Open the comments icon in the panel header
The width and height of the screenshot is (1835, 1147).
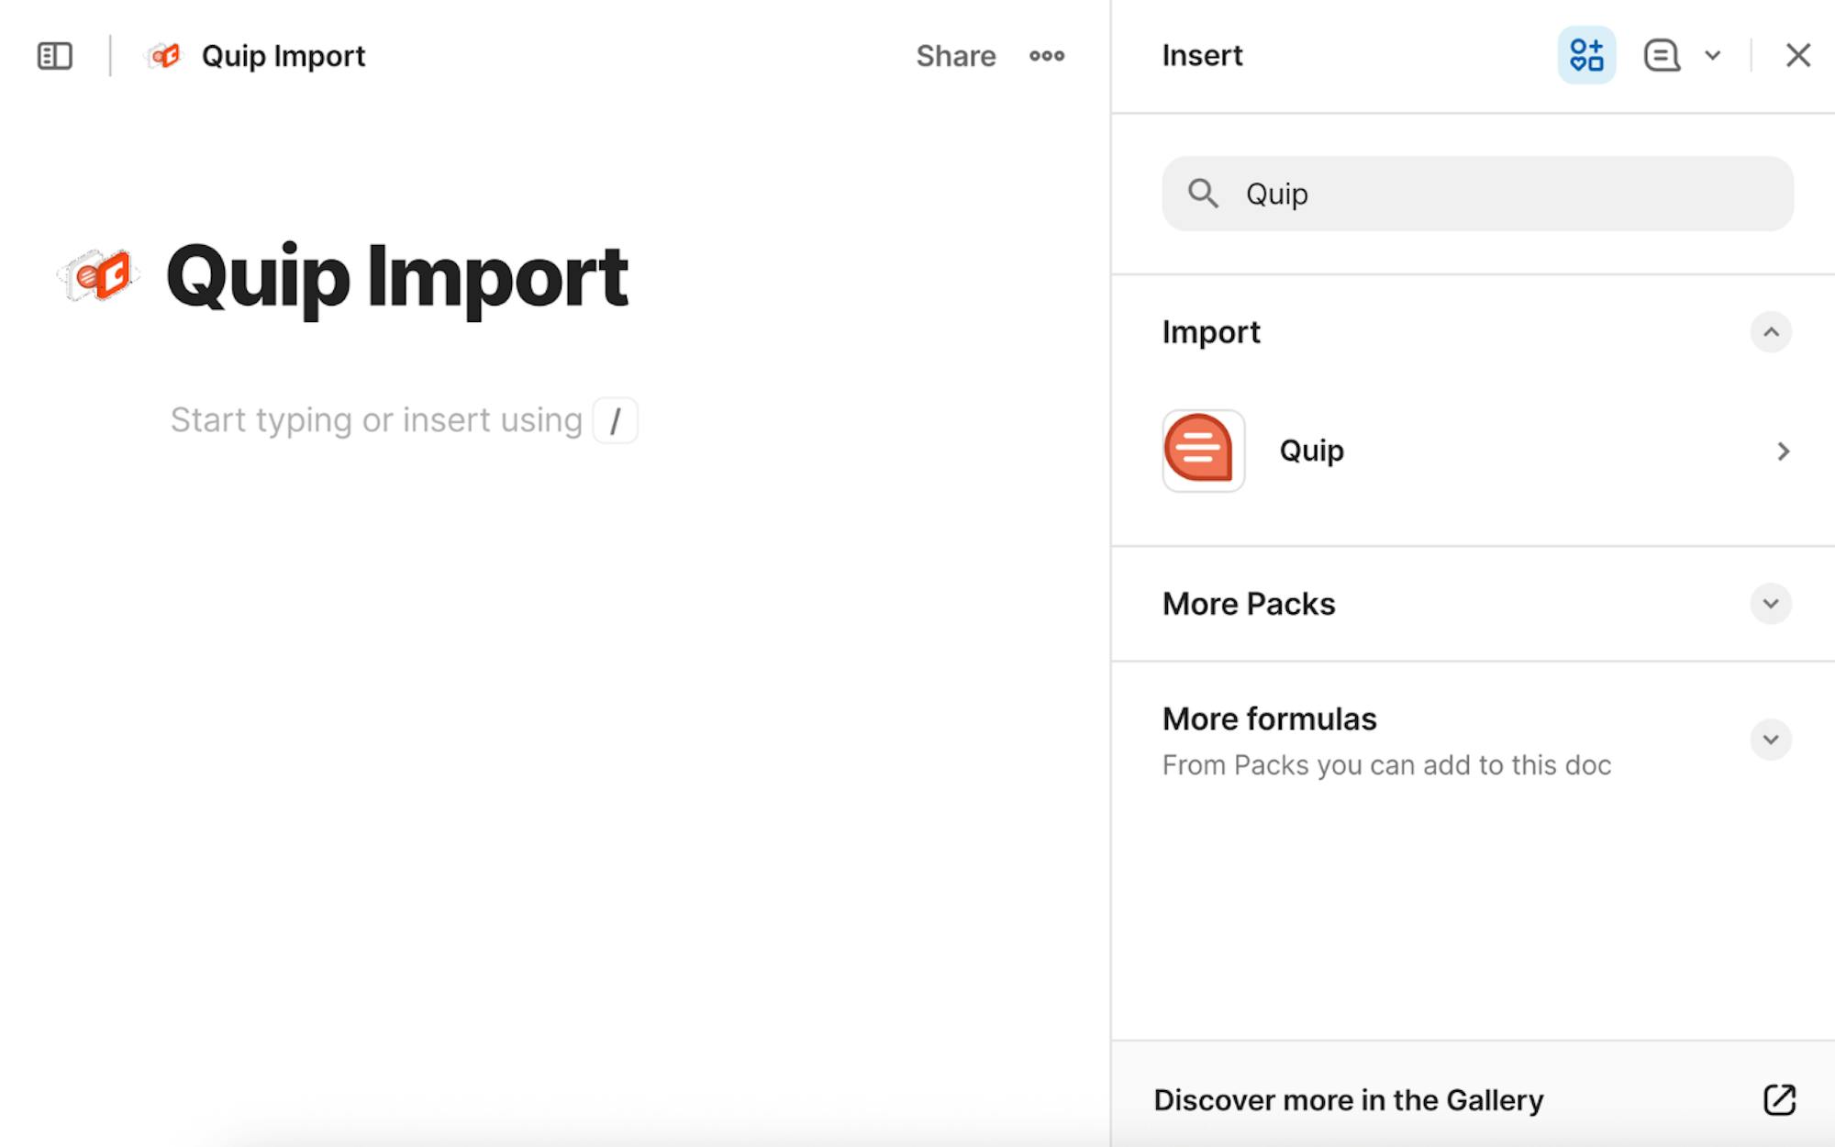tap(1661, 55)
